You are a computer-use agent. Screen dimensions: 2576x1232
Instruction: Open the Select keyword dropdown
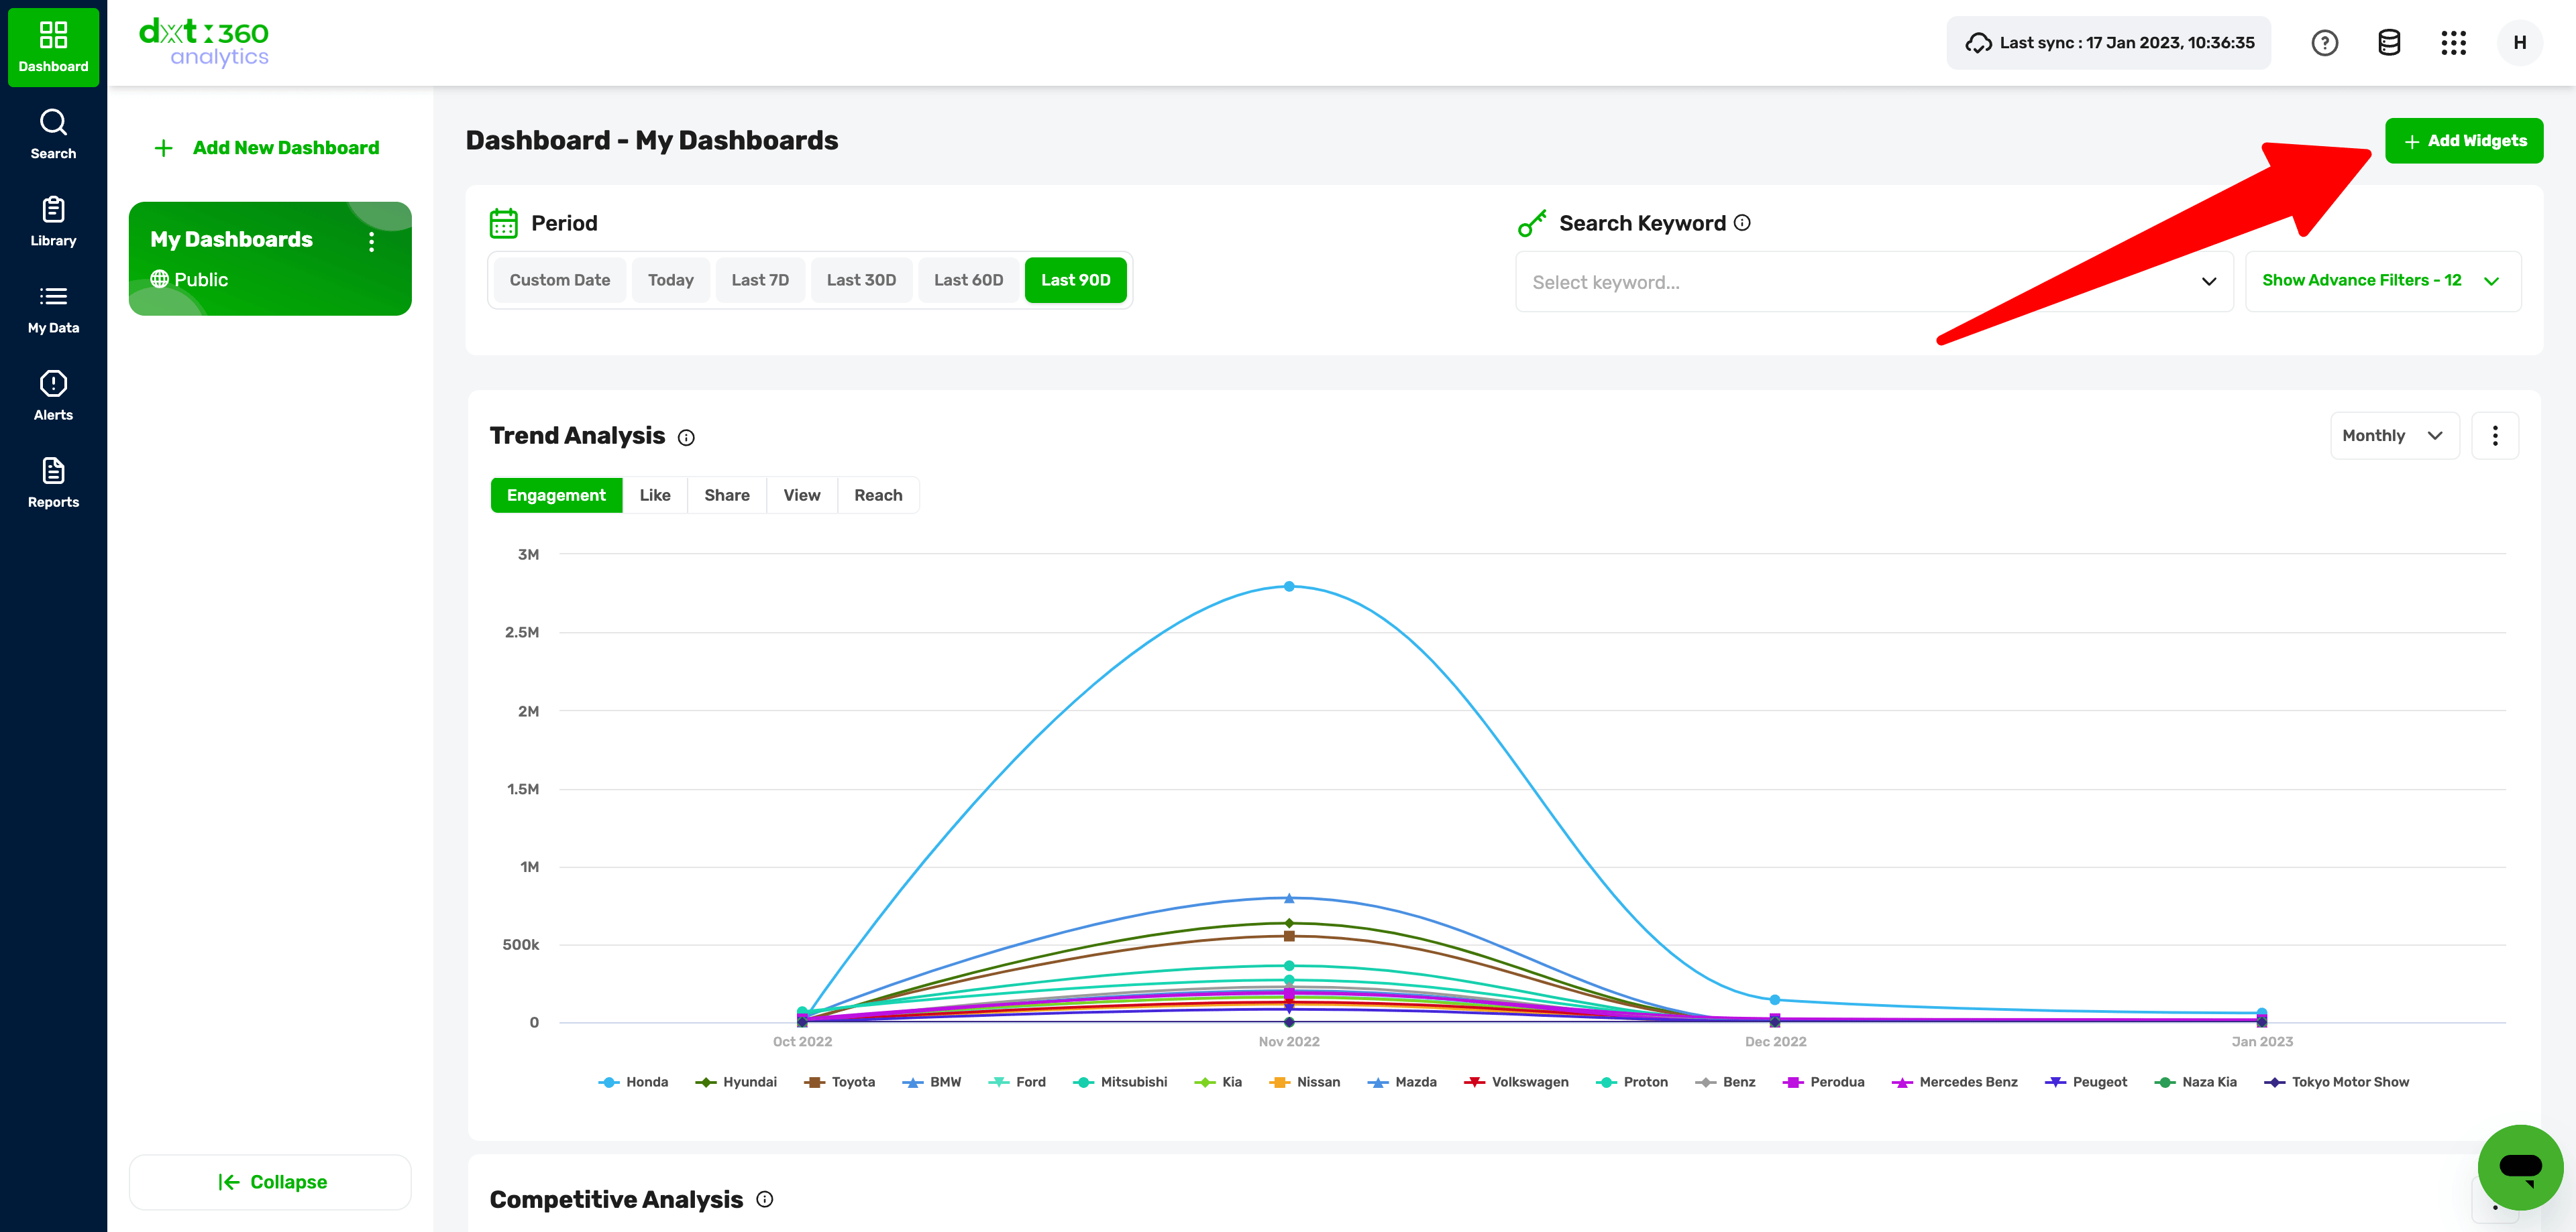pyautogui.click(x=1873, y=282)
